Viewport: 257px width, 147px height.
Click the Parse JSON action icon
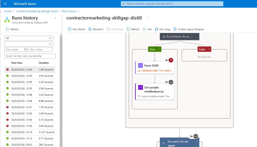(x=141, y=65)
